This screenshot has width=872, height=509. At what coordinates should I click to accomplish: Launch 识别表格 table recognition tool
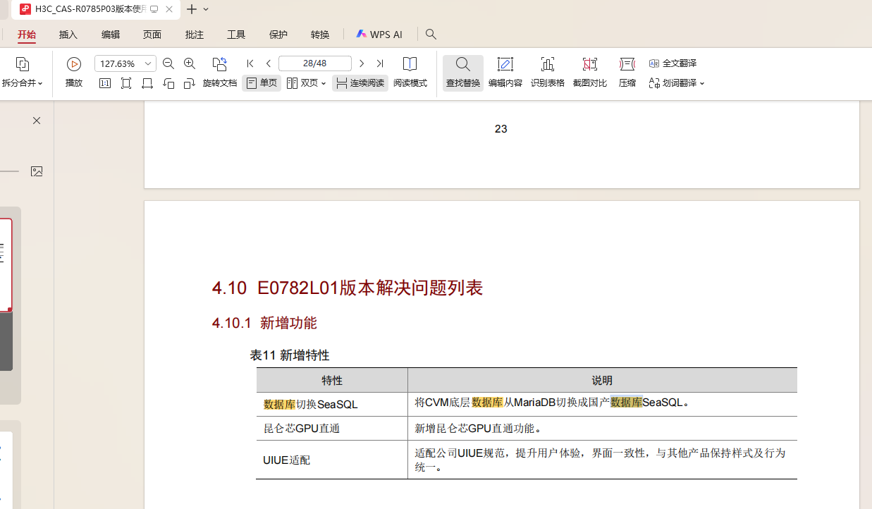pyautogui.click(x=547, y=73)
